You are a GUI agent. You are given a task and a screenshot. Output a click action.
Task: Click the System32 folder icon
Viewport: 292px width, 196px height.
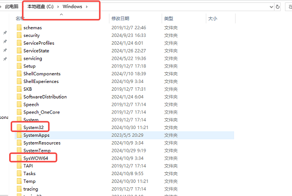coord(19,127)
